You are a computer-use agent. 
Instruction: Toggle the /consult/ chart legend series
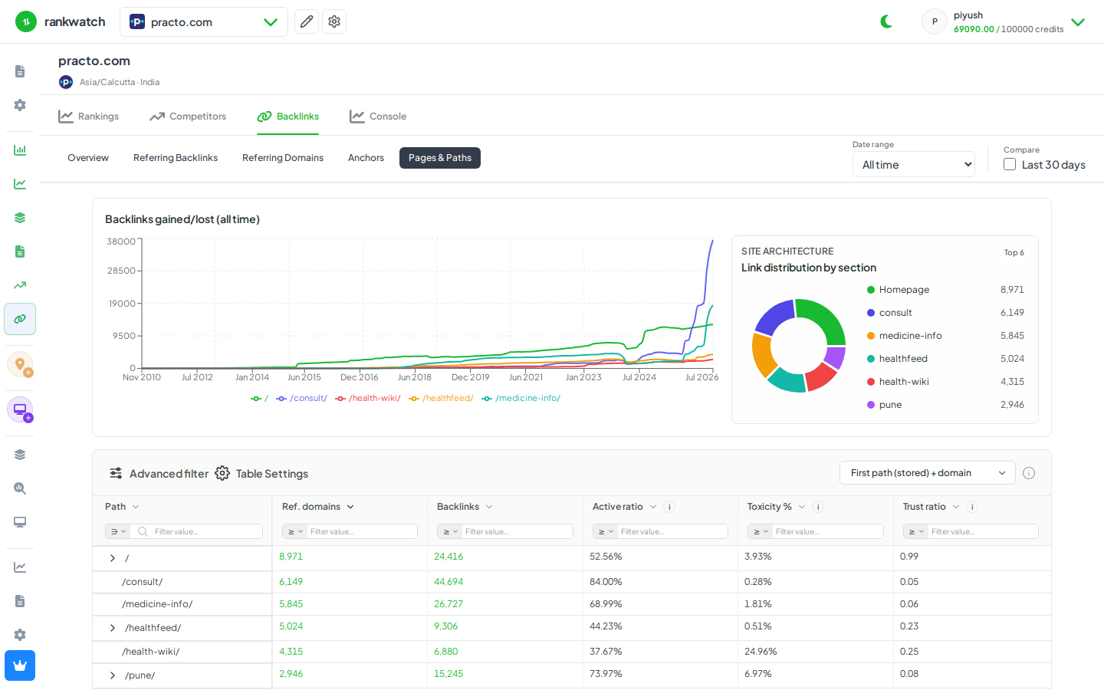pyautogui.click(x=302, y=398)
